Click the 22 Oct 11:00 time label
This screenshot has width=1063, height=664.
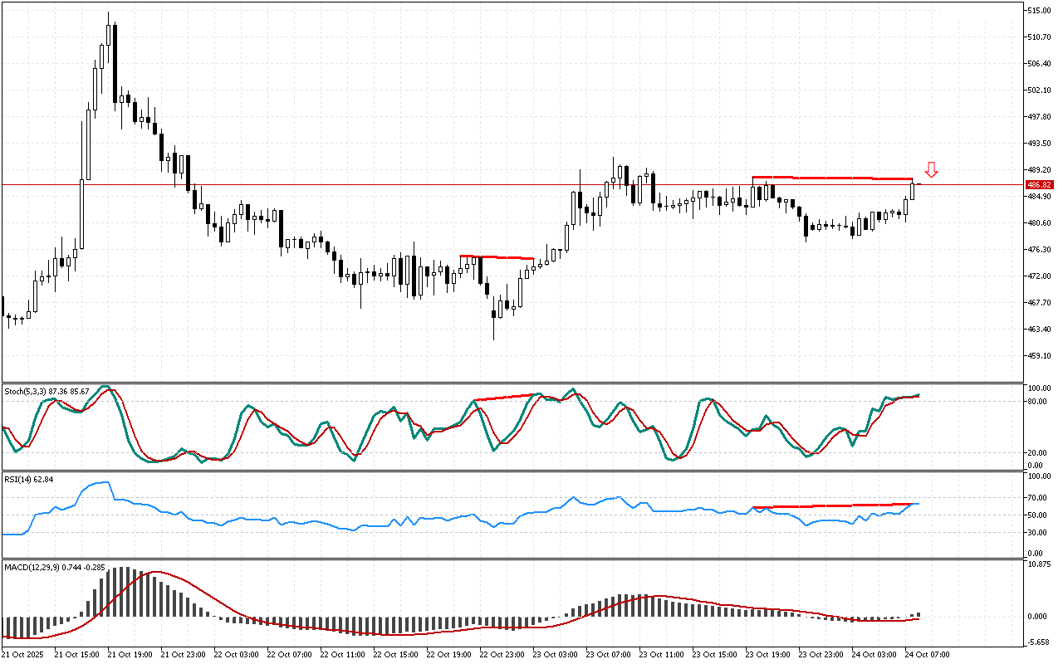pos(343,654)
